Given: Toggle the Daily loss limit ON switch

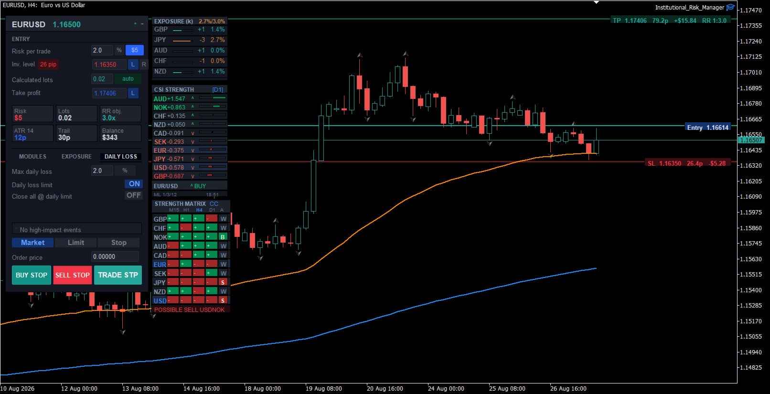Looking at the screenshot, I should click(x=134, y=184).
